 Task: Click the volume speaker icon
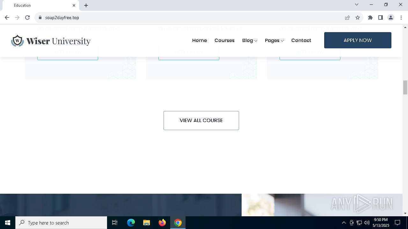(367, 223)
